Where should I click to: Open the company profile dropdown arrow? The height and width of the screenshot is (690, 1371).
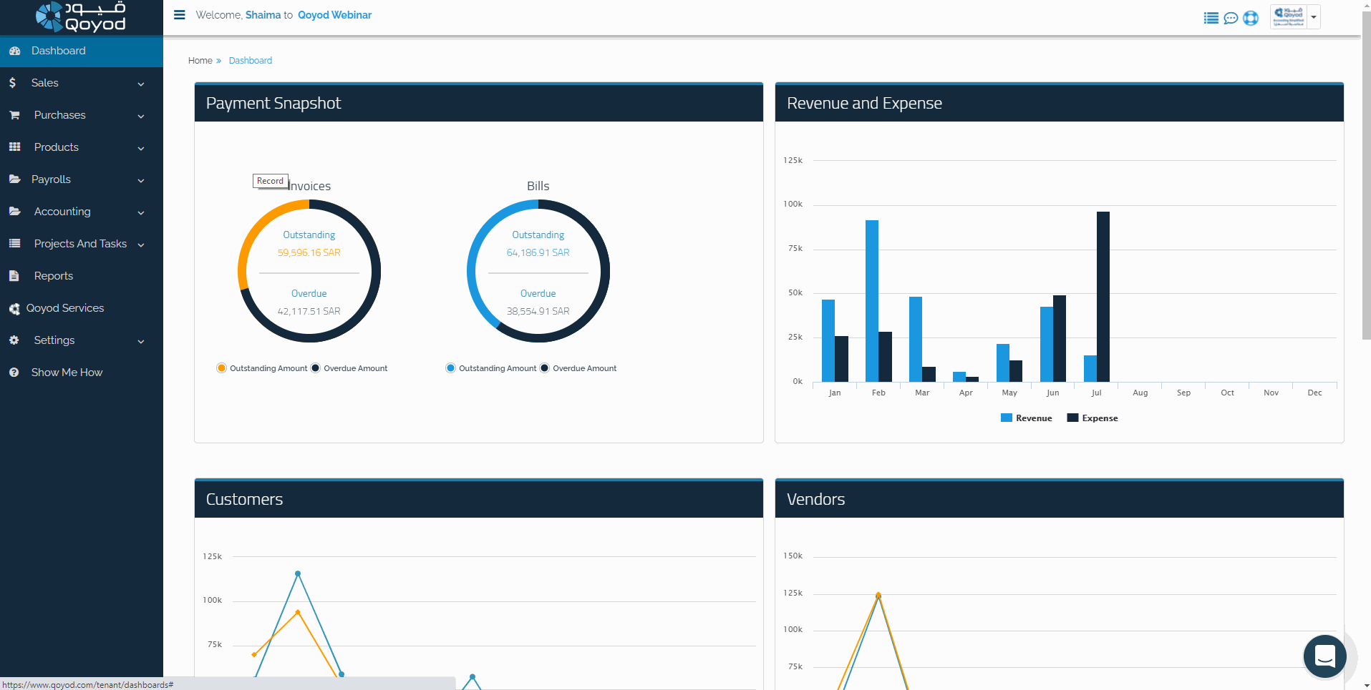pyautogui.click(x=1313, y=17)
